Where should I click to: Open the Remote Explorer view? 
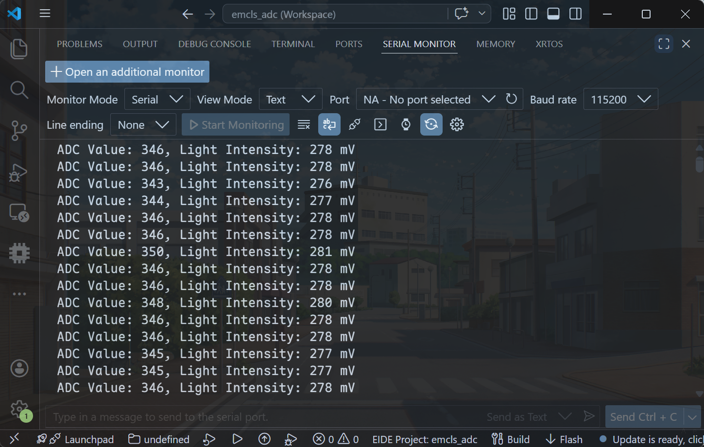tap(19, 213)
